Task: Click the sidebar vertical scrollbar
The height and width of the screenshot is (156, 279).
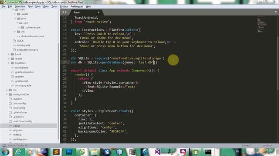Action: 58,91
